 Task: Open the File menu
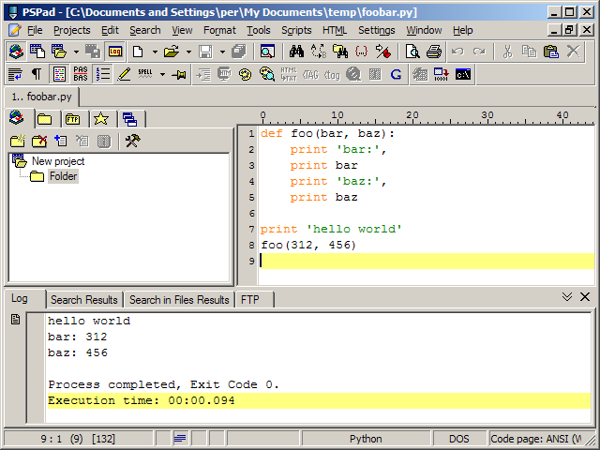[x=35, y=30]
